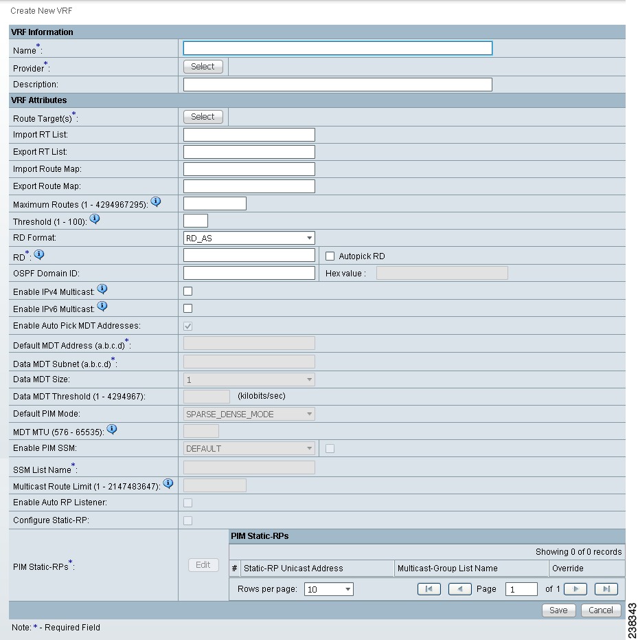Enable IPv6 Multicast checkbox

click(187, 308)
